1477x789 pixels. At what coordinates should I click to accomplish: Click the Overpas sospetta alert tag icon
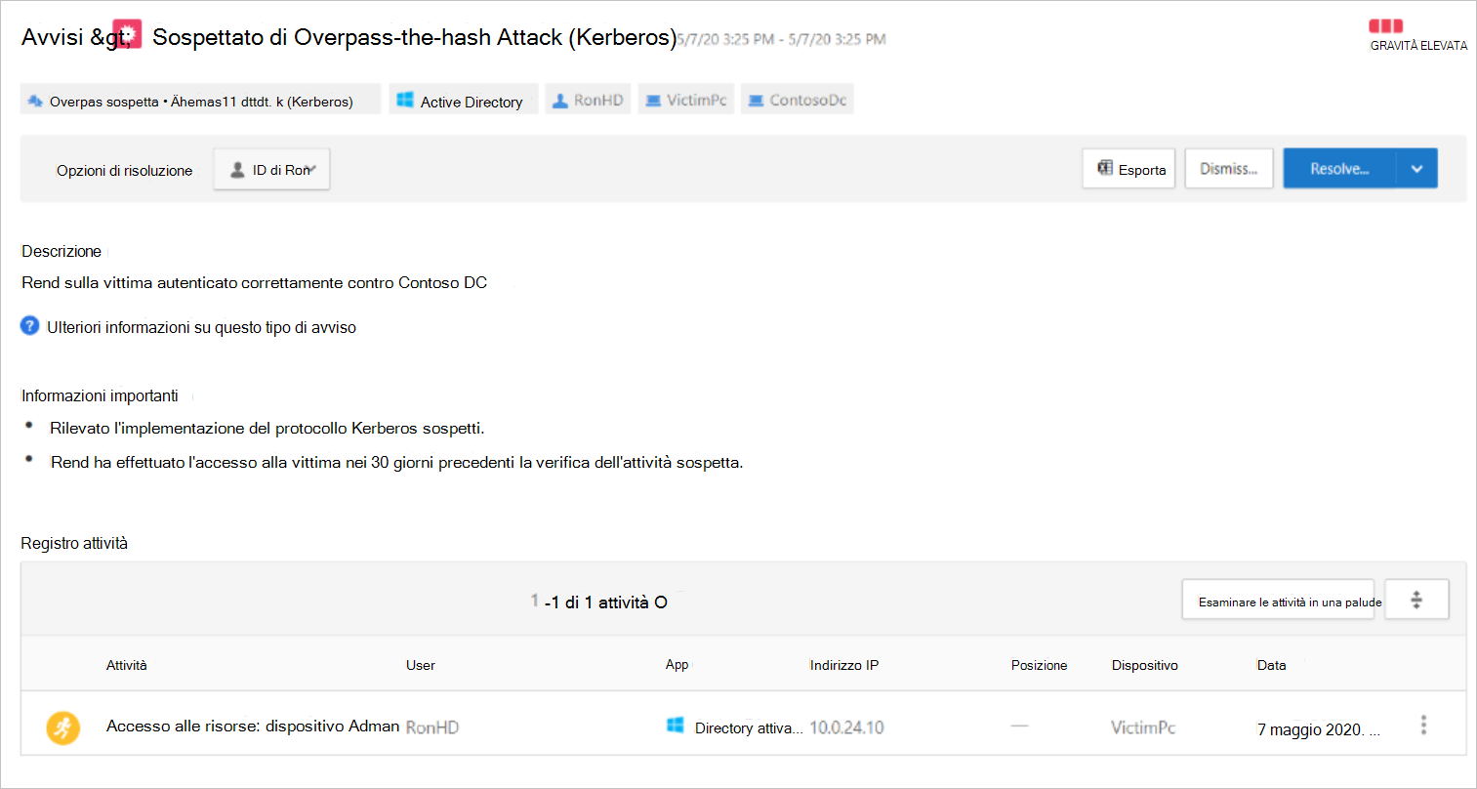(35, 101)
